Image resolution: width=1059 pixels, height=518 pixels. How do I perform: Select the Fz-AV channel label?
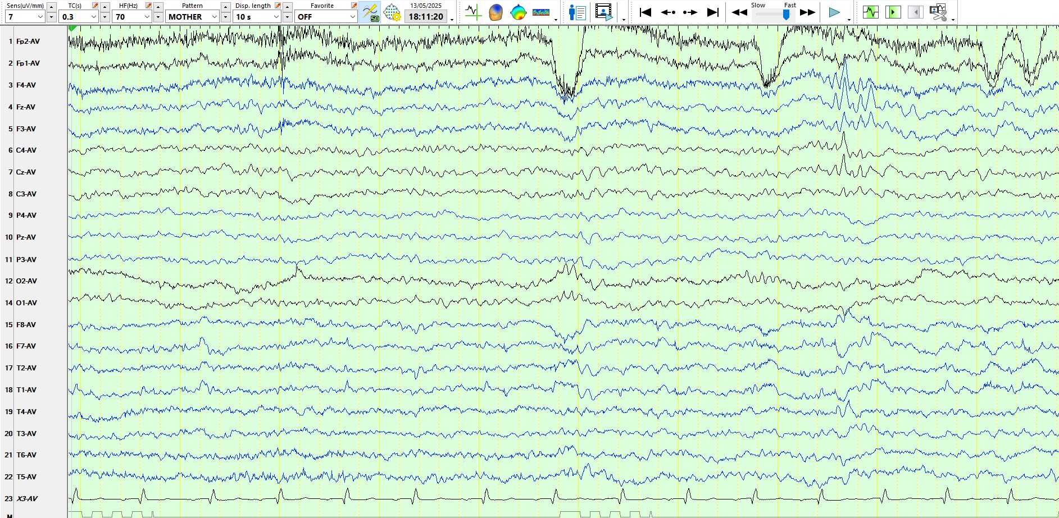point(26,107)
